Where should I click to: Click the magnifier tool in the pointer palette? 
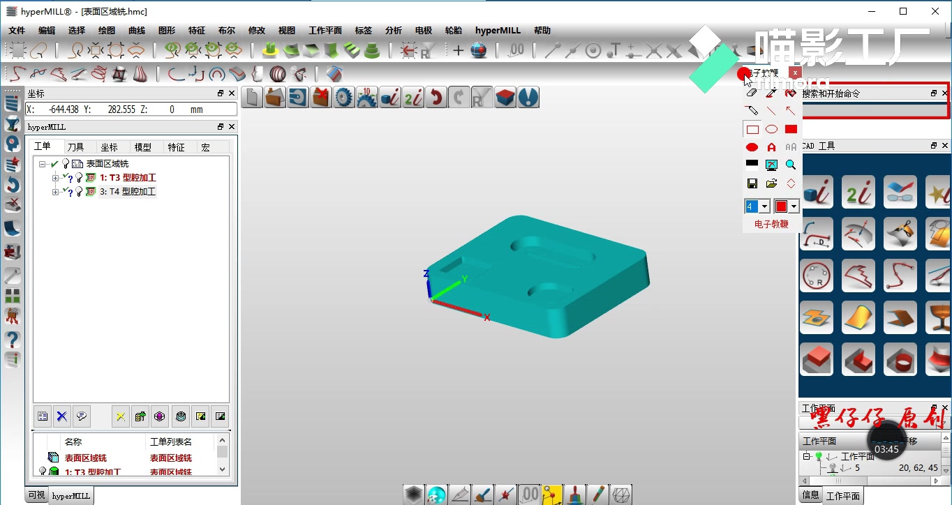point(791,165)
